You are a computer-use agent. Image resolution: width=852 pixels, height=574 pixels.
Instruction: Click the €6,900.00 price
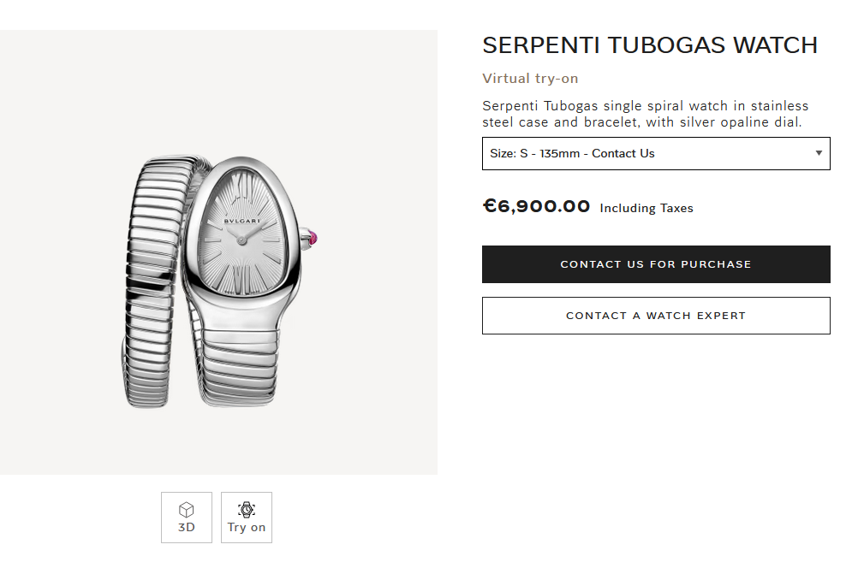pos(536,206)
